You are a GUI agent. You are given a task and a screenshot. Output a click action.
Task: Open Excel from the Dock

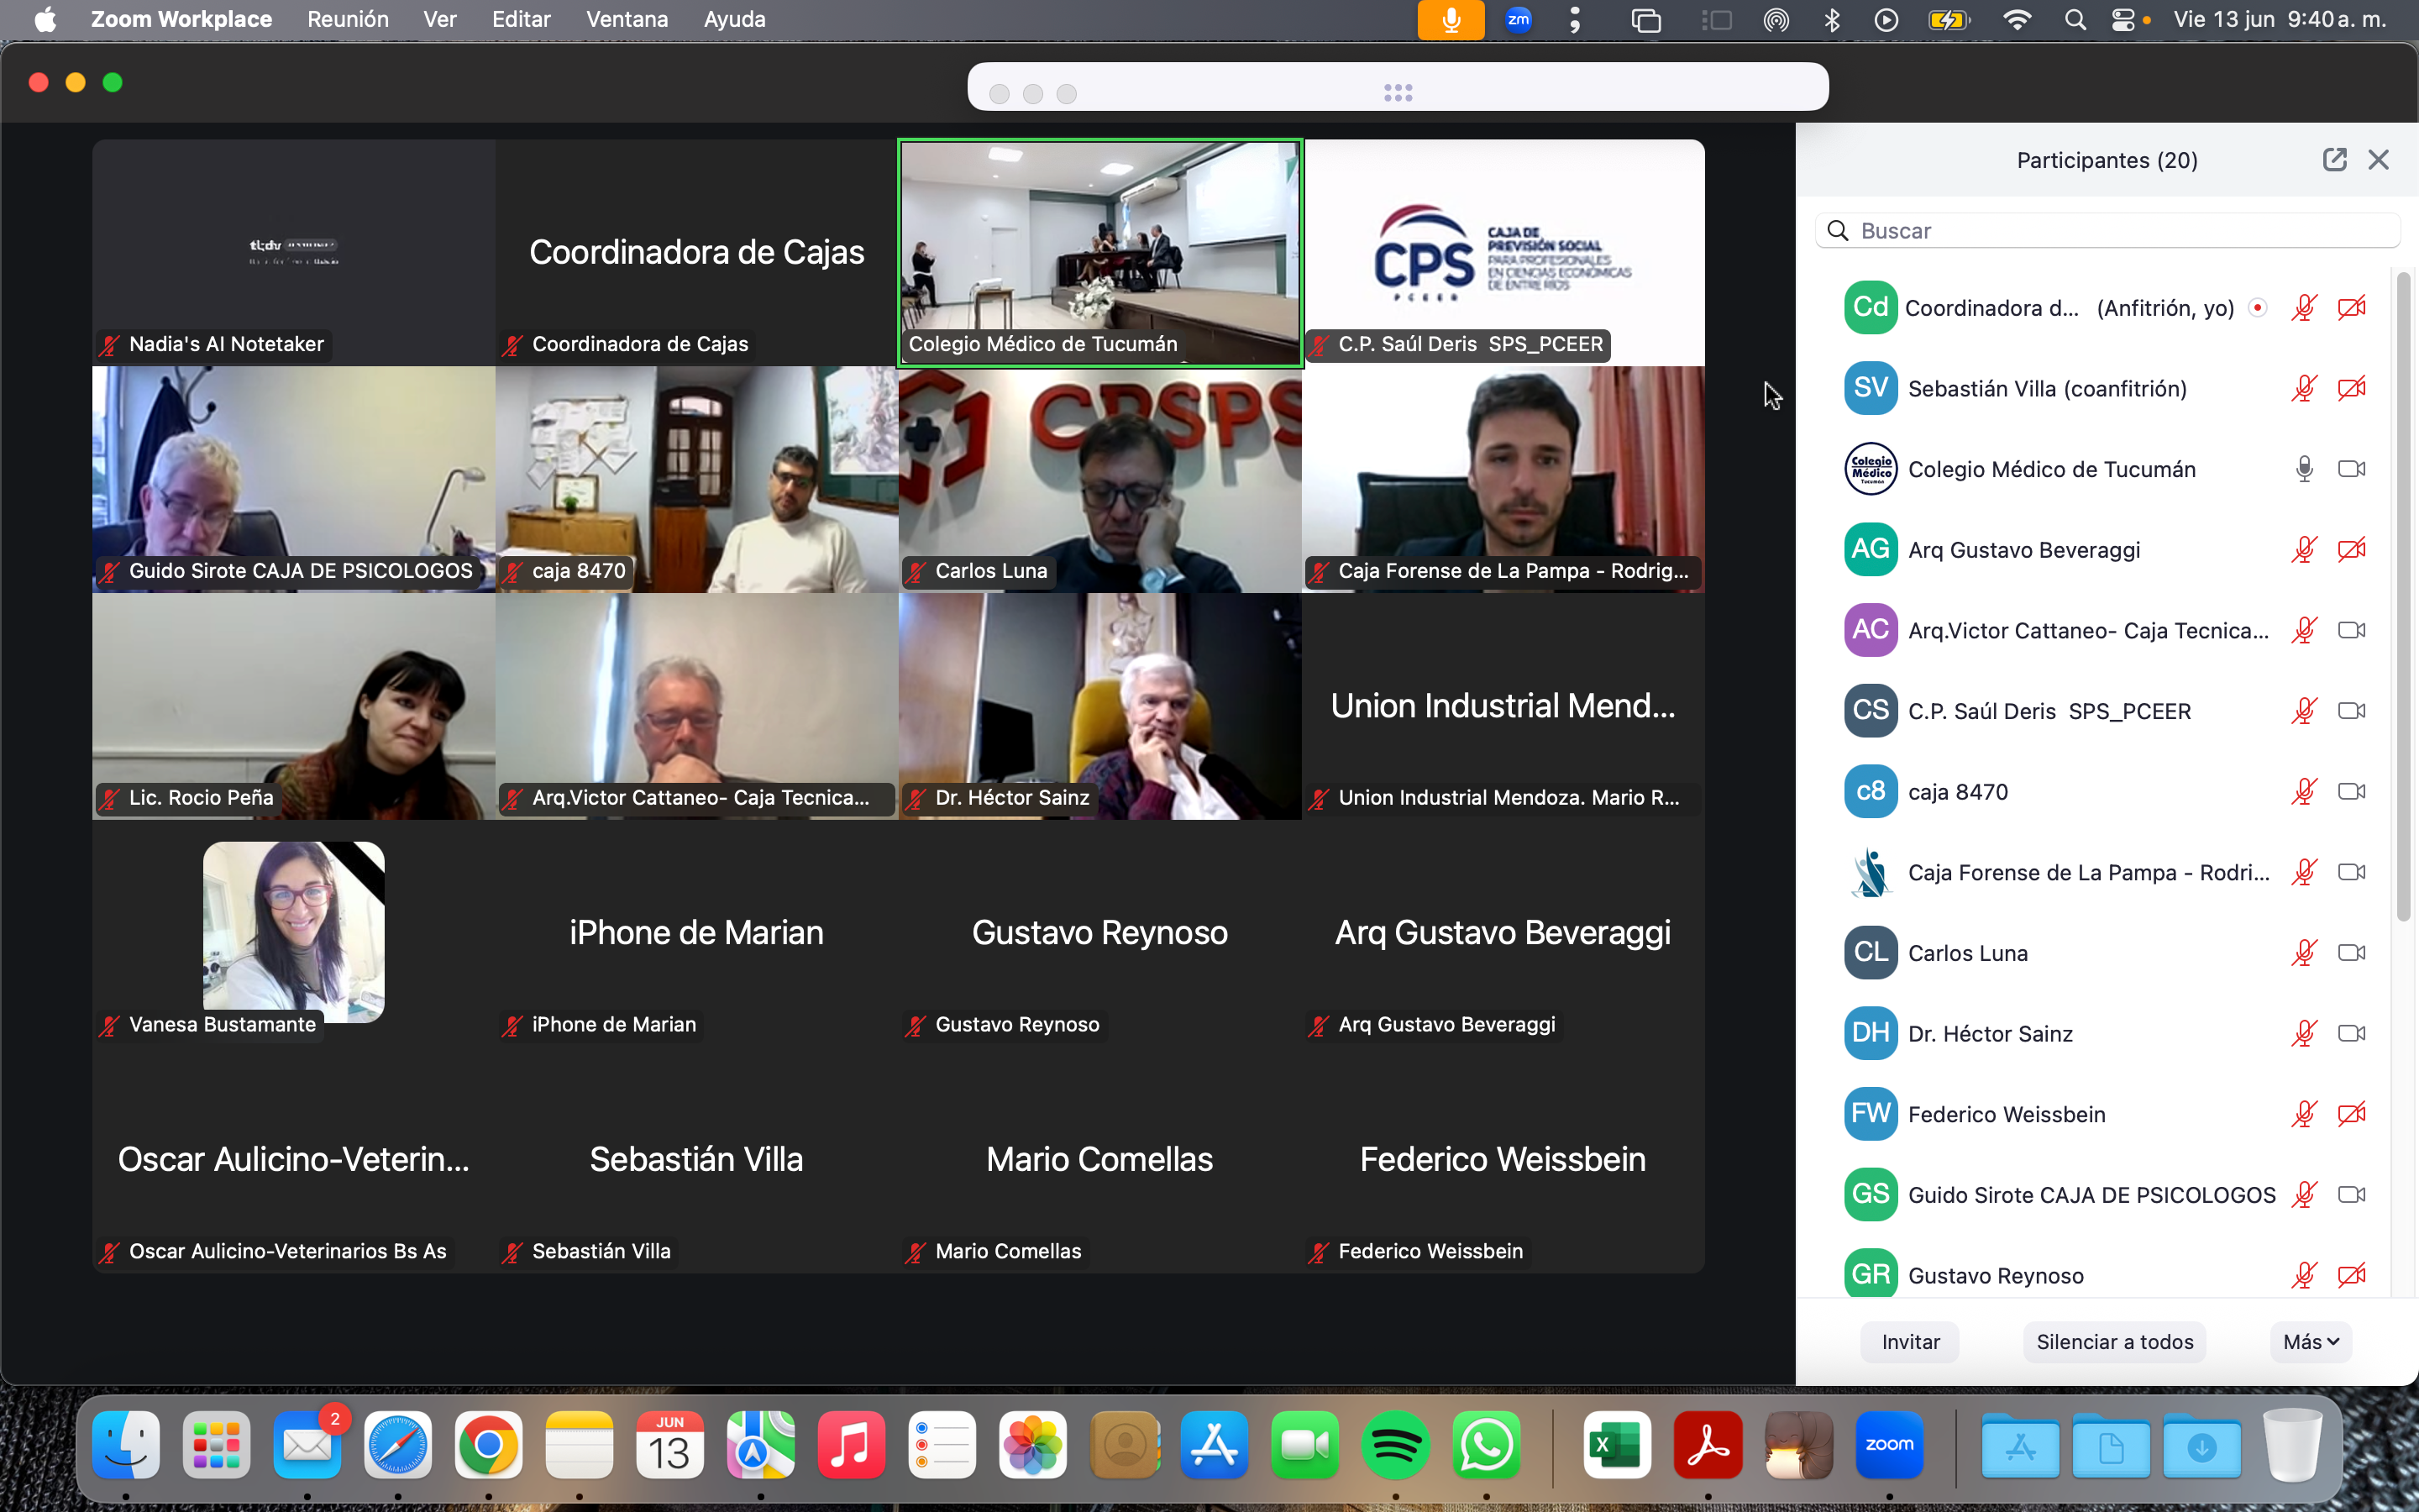(1618, 1445)
